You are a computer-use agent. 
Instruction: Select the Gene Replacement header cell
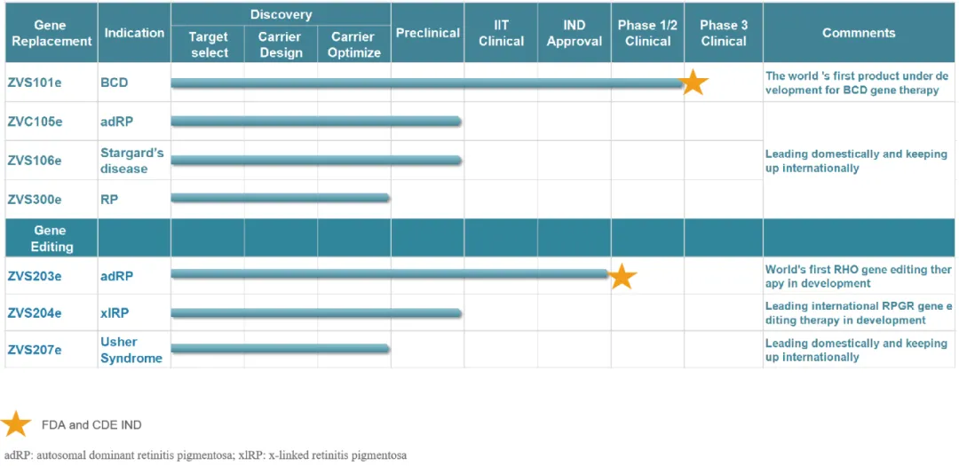51,33
